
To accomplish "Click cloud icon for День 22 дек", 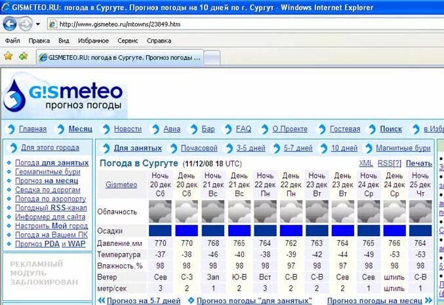I will (291, 211).
